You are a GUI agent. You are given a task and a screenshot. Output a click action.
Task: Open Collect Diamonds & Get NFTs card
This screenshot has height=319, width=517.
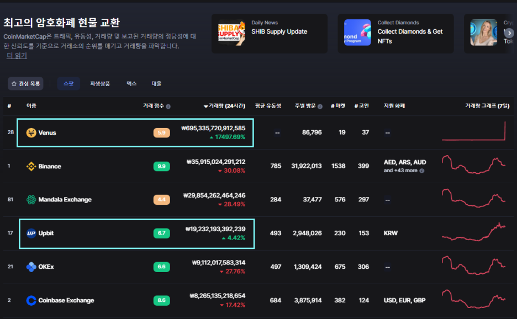point(395,33)
